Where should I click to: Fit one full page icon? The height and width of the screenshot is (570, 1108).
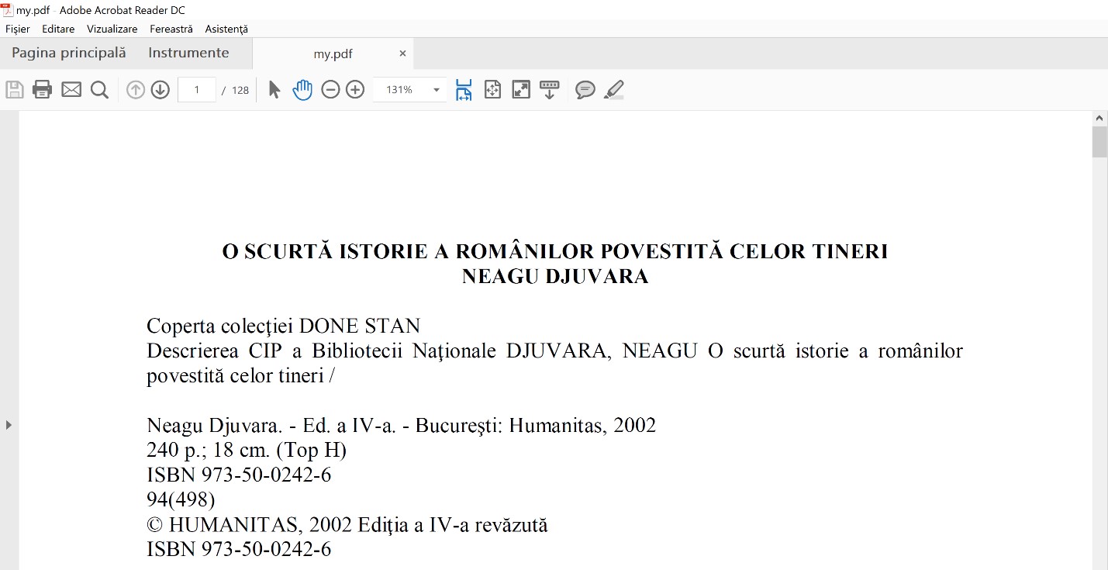tap(492, 90)
